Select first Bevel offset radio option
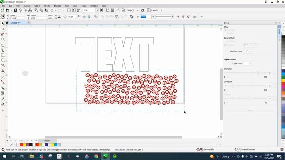285x160 pixels. point(225,41)
